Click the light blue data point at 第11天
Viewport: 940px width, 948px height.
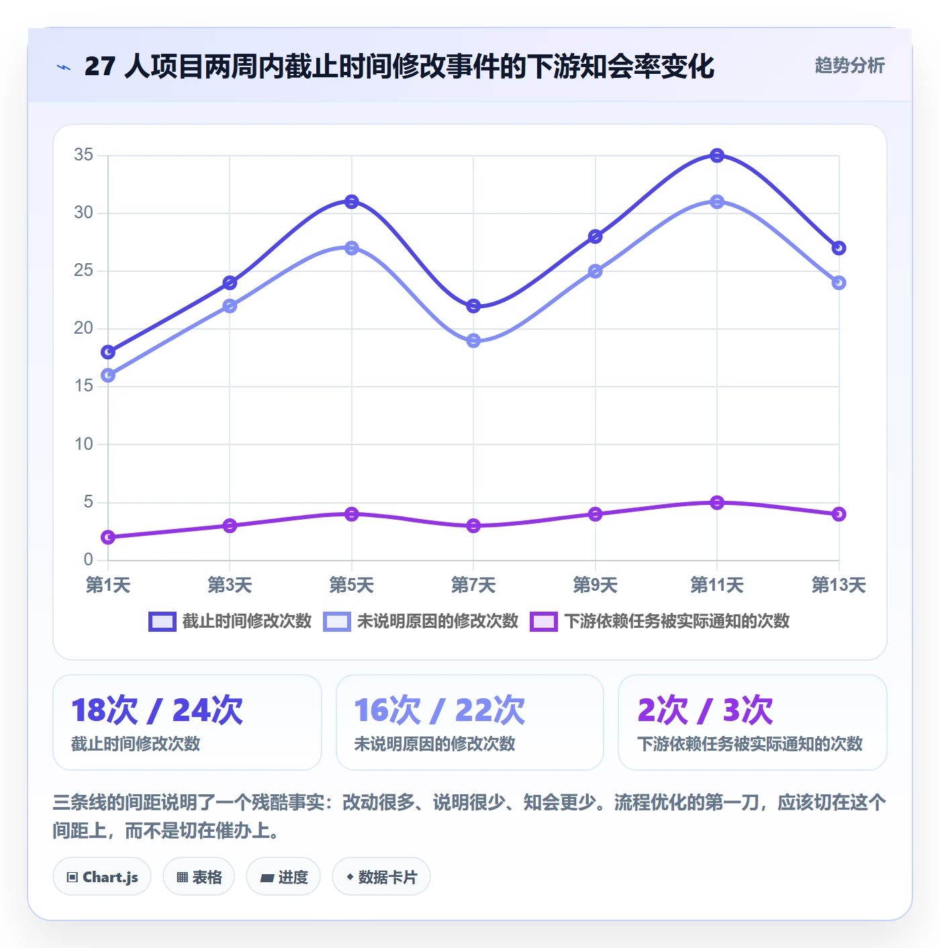pos(717,202)
